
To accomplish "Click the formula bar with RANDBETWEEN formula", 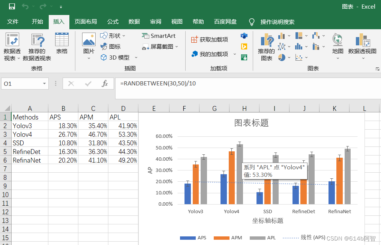I will point(248,88).
